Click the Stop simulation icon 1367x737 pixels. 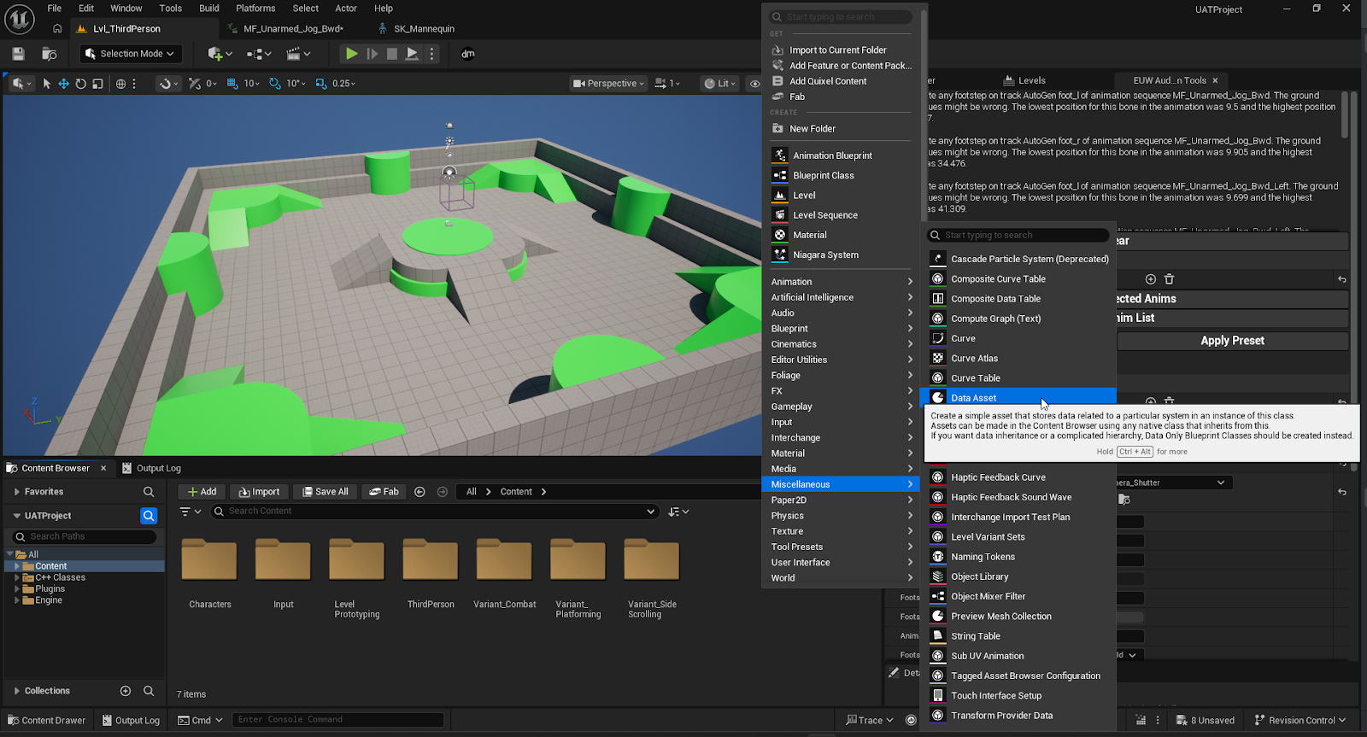pos(392,54)
